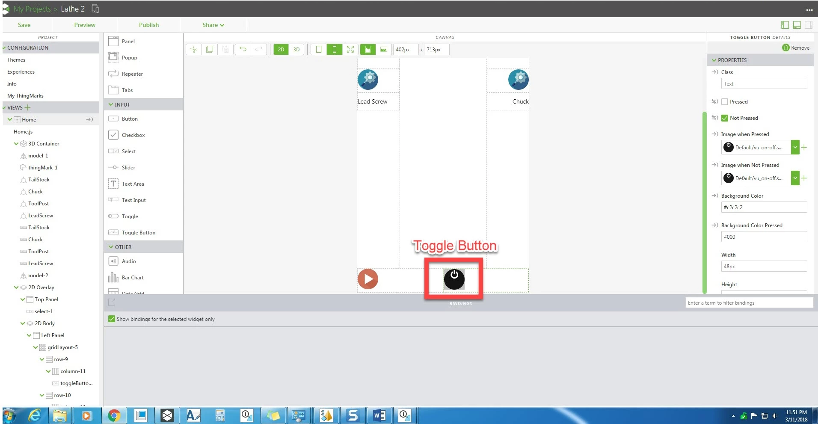Uncheck the Not Pressed checkbox
The height and width of the screenshot is (424, 818).
click(x=725, y=118)
